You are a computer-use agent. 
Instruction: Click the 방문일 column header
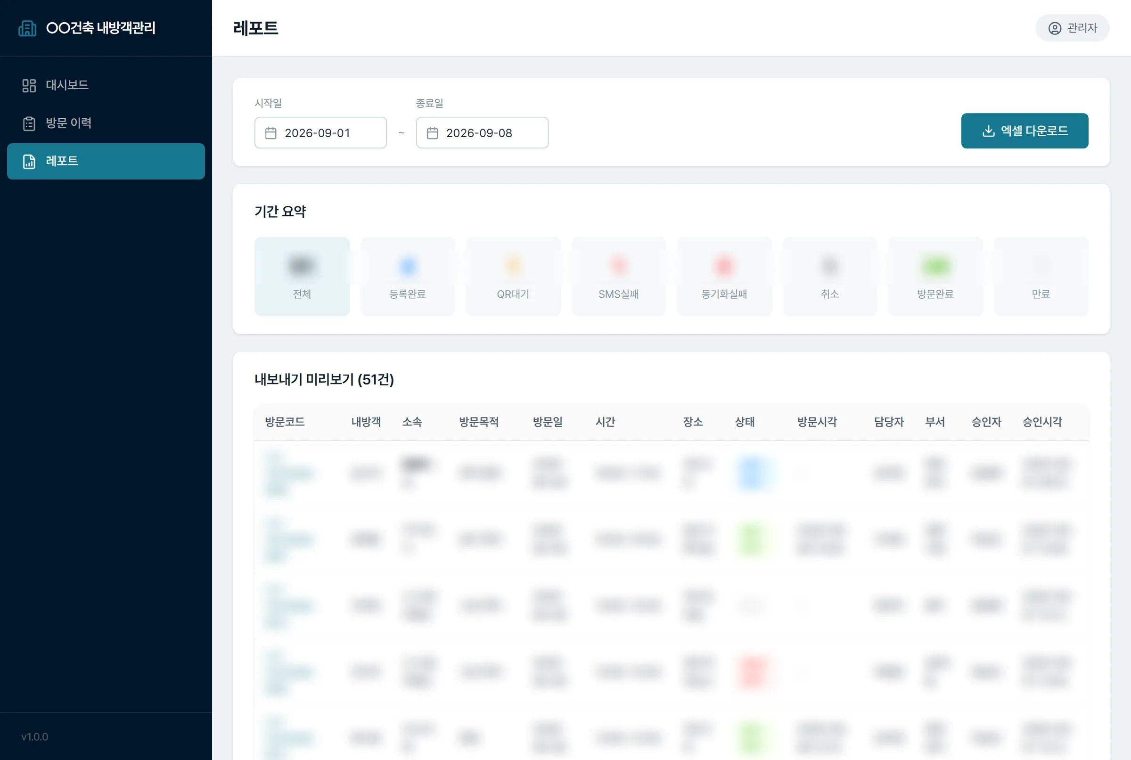tap(548, 422)
